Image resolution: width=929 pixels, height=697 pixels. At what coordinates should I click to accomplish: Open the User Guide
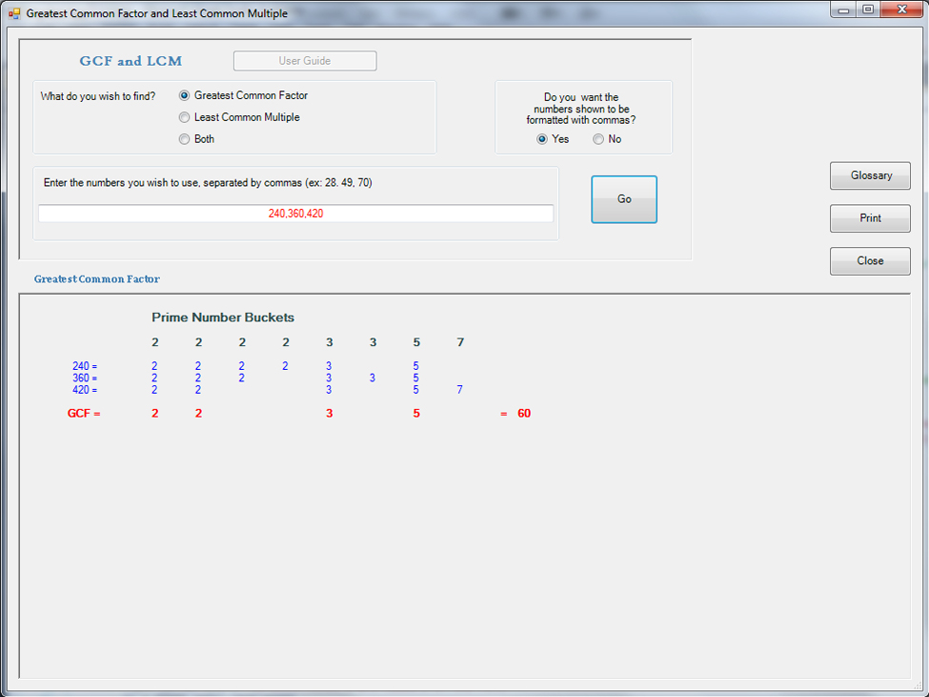coord(305,61)
